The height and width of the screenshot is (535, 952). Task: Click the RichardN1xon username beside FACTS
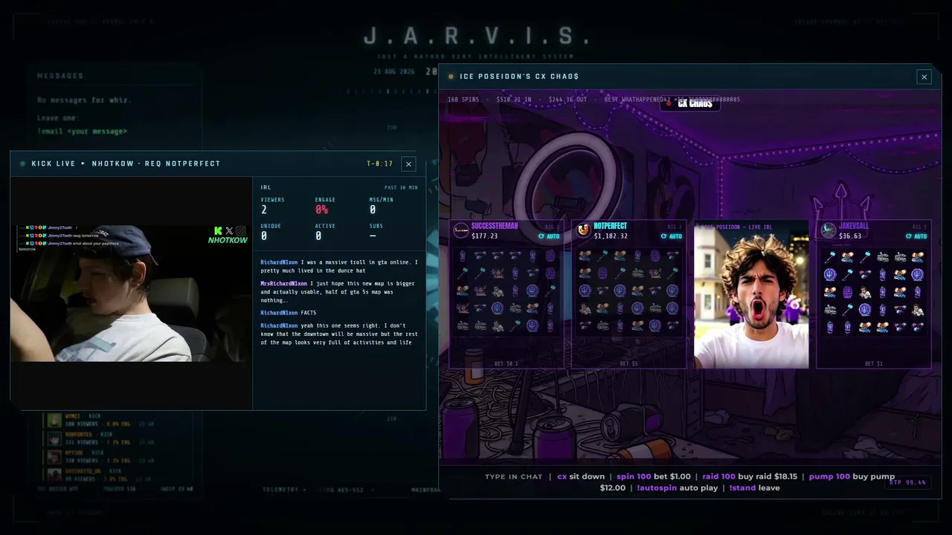(279, 313)
